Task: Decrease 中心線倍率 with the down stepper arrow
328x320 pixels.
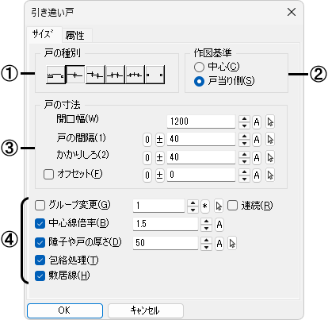Action: (206, 228)
